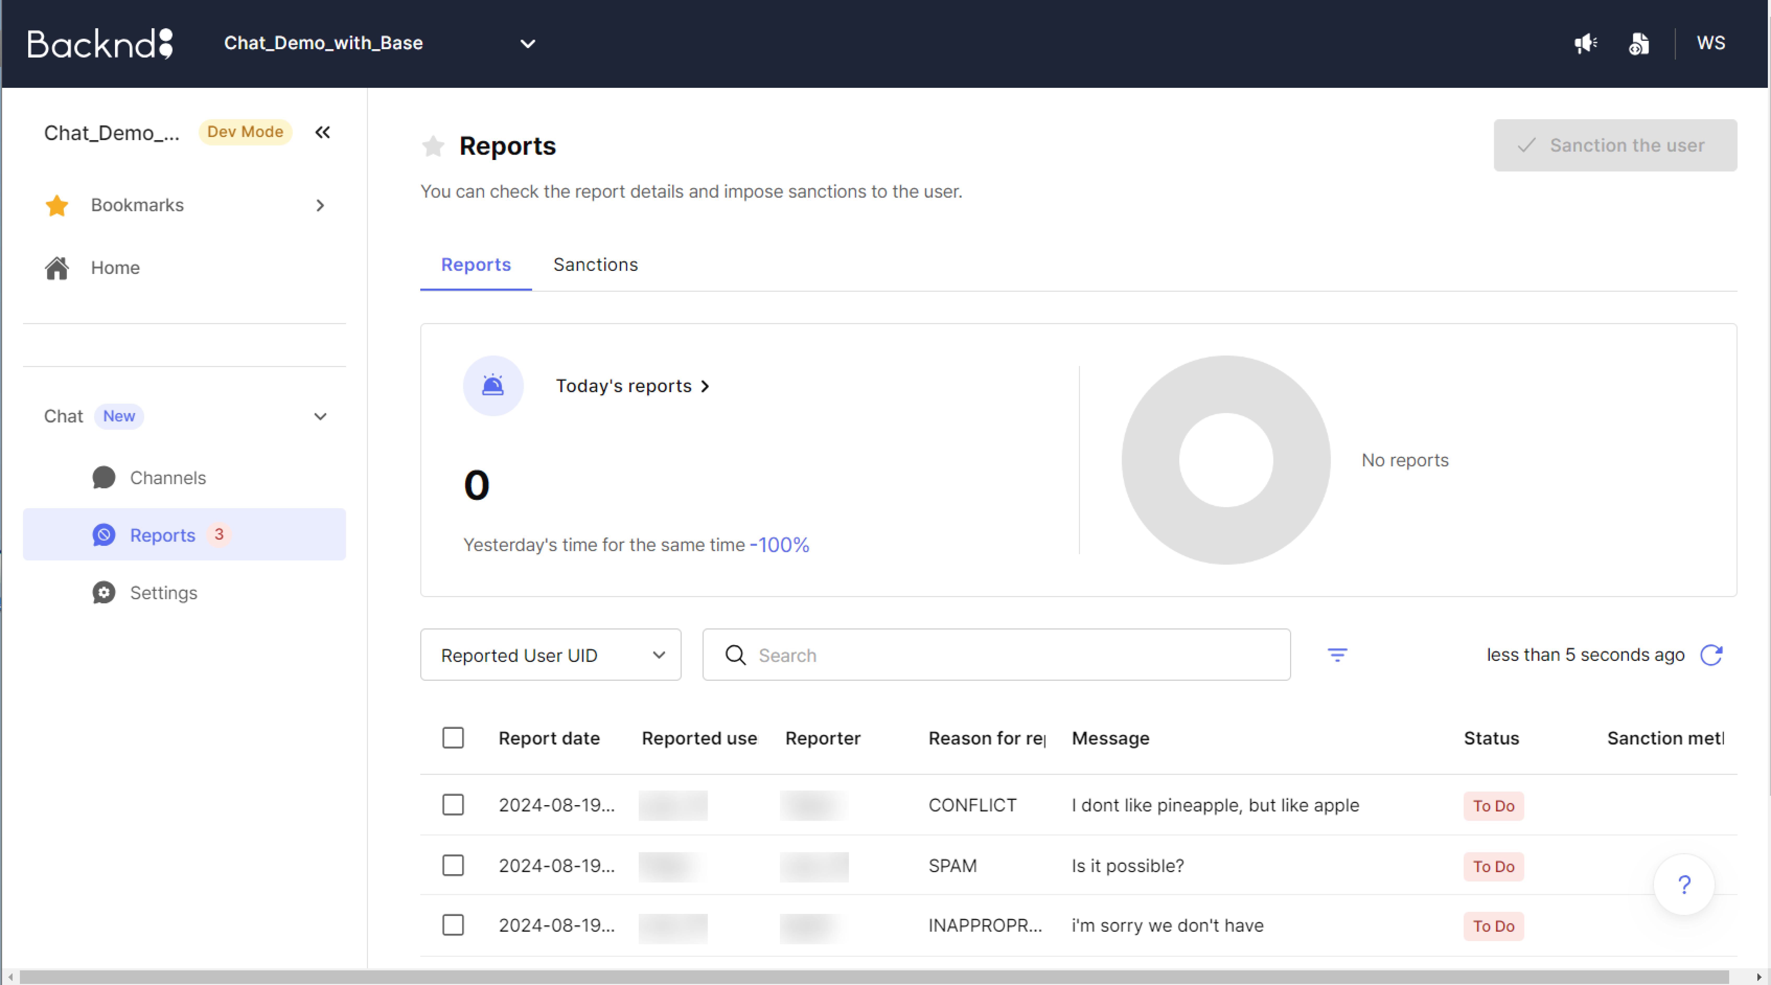
Task: Toggle the select-all reports checkbox
Action: [x=453, y=737]
